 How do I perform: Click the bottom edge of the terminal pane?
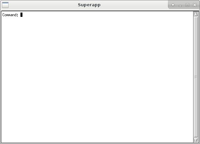point(97,143)
